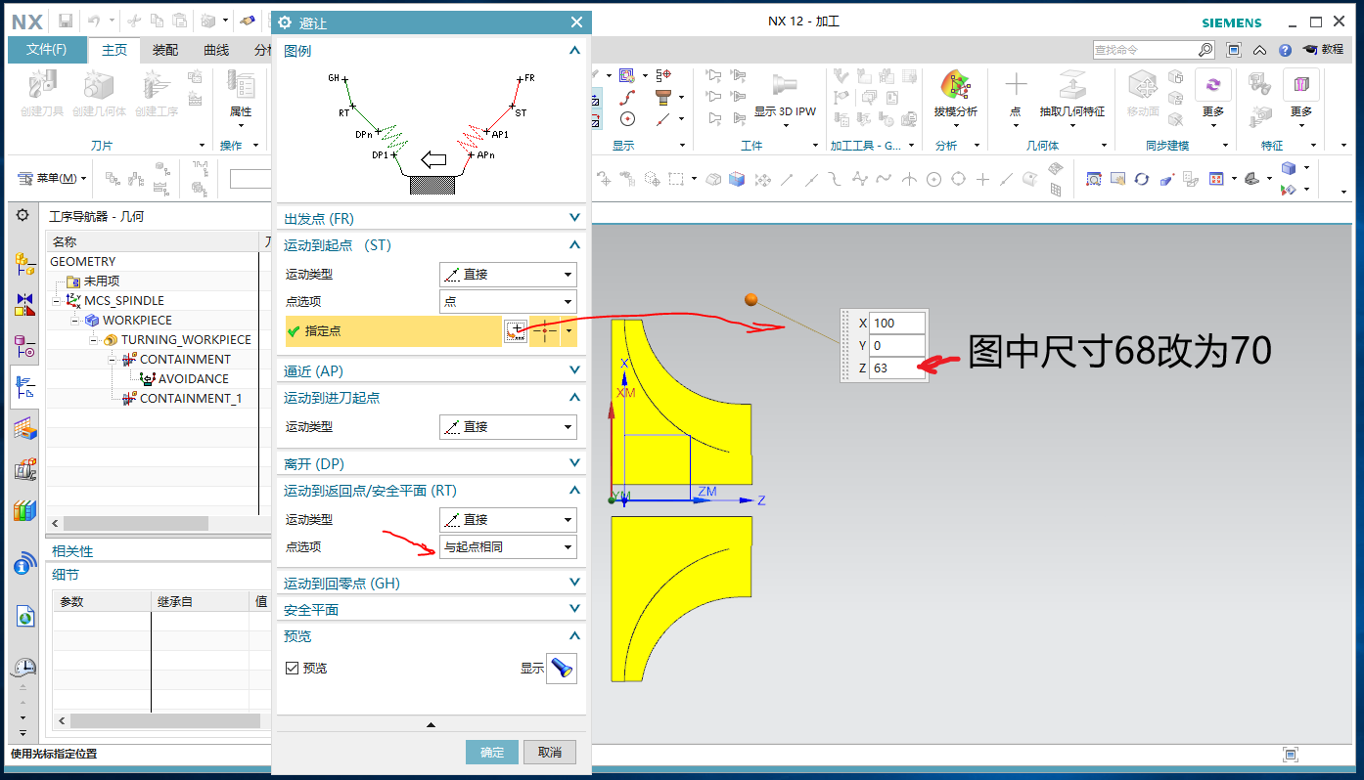Screen dimensions: 1364x780
Task: Toggle the 预览 checkbox
Action: [292, 669]
